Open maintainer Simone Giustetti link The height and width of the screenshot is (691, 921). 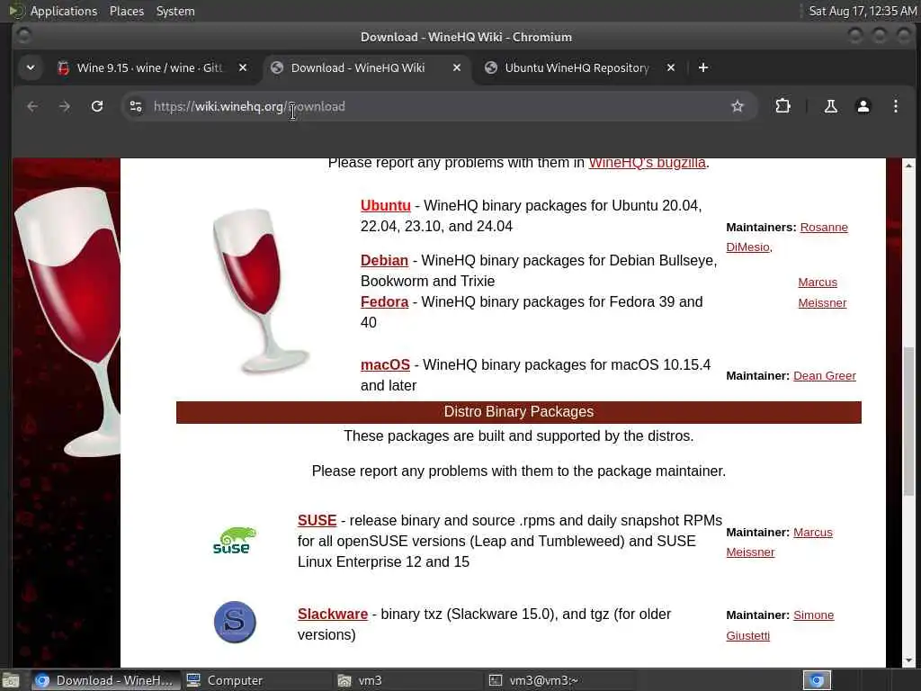click(x=813, y=615)
